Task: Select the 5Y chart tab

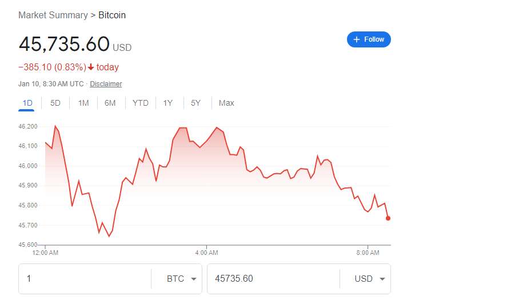Action: pos(195,103)
